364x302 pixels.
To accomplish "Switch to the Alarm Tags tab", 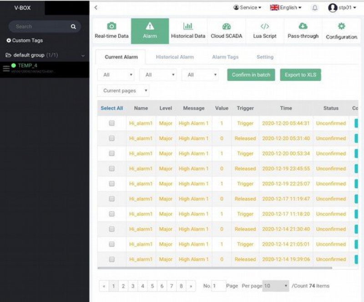I will click(225, 57).
